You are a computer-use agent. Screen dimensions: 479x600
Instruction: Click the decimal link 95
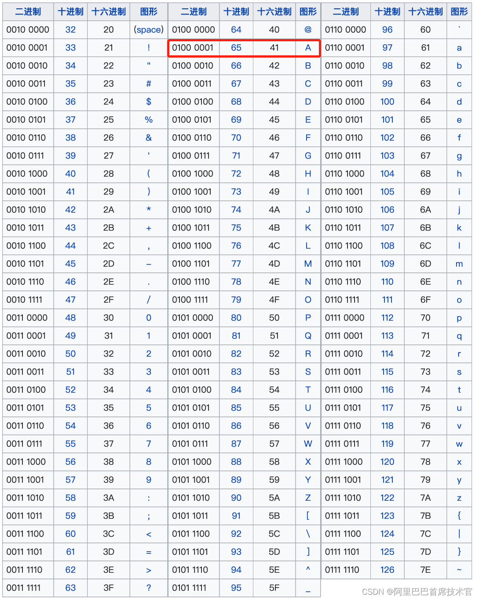(x=236, y=588)
